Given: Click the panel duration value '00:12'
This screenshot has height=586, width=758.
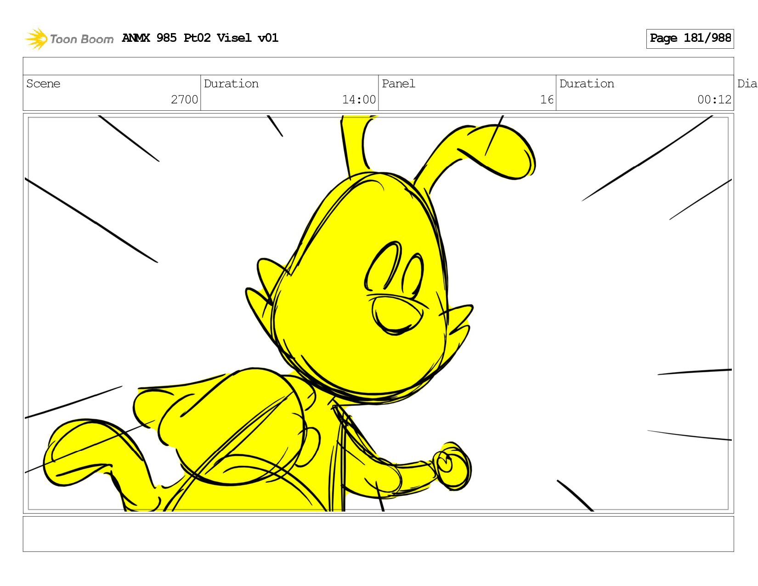Looking at the screenshot, I should [x=714, y=100].
